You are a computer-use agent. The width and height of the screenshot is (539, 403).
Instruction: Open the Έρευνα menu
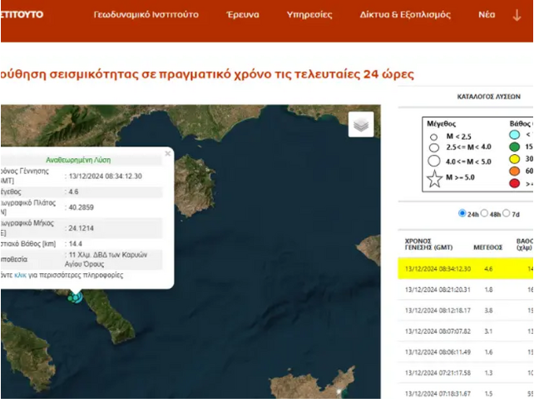pyautogui.click(x=243, y=15)
